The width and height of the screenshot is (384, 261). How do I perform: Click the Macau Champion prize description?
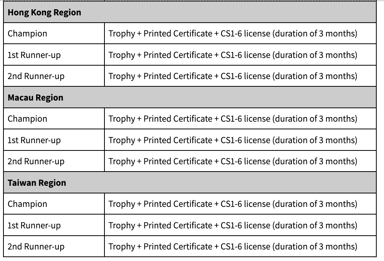pyautogui.click(x=233, y=119)
